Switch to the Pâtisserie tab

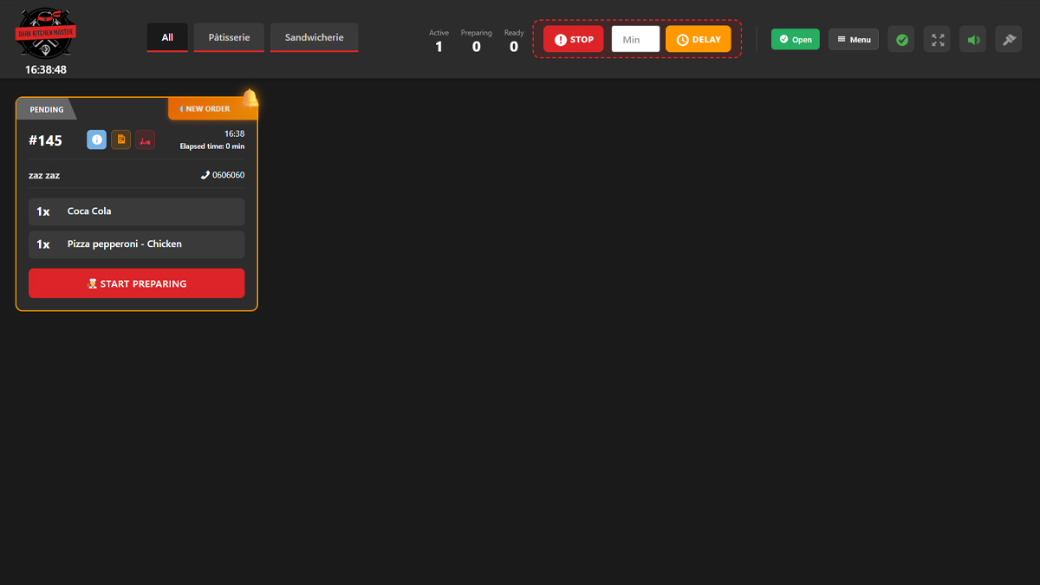coord(228,37)
